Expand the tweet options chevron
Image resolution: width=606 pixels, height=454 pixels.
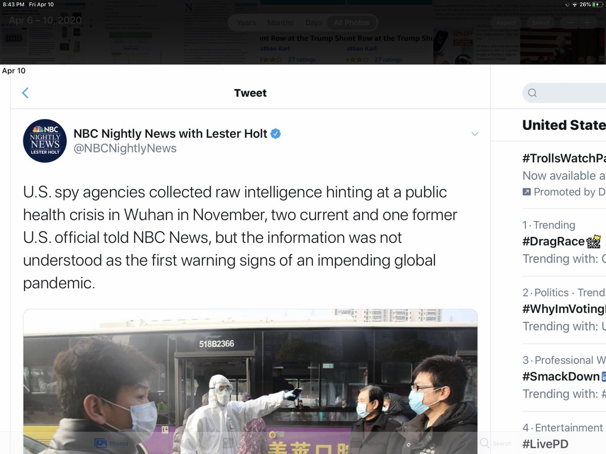coord(475,134)
